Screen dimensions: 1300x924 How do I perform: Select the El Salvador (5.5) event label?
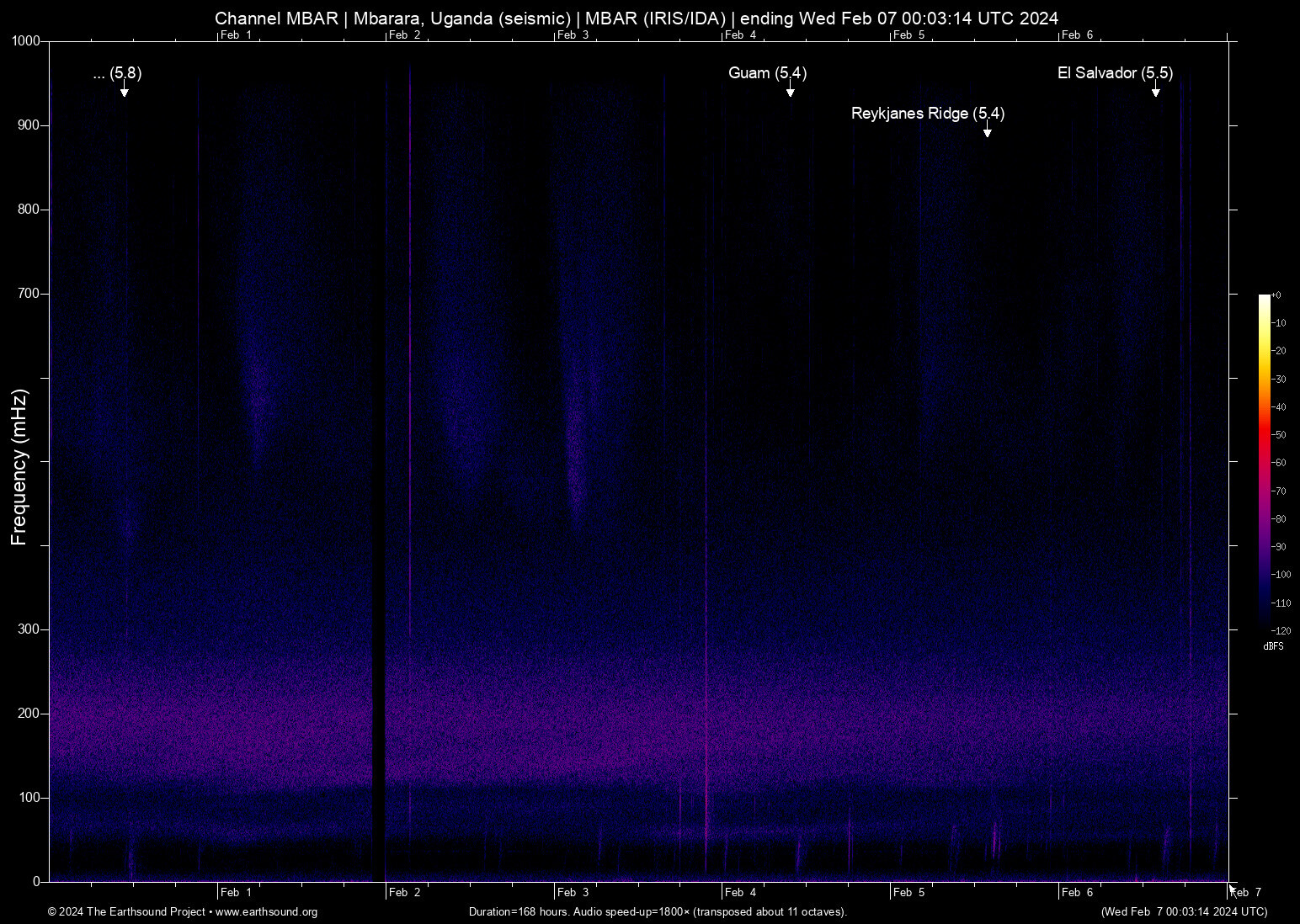click(x=1115, y=73)
